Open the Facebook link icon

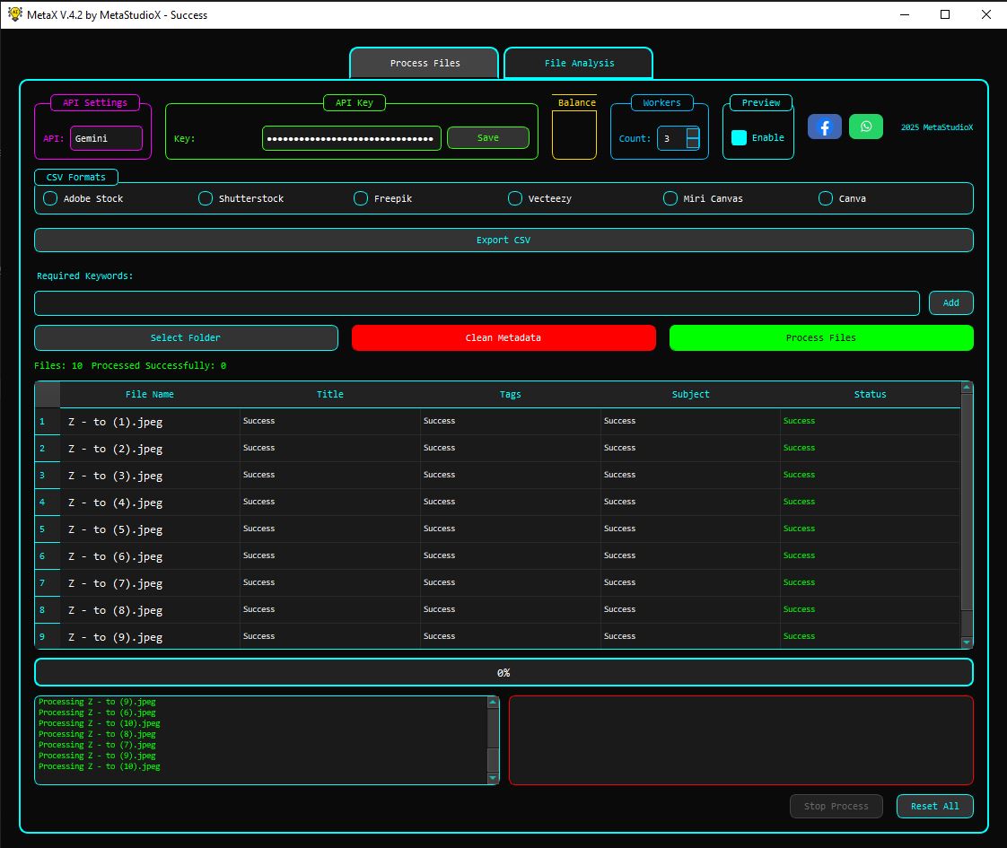[x=824, y=127]
